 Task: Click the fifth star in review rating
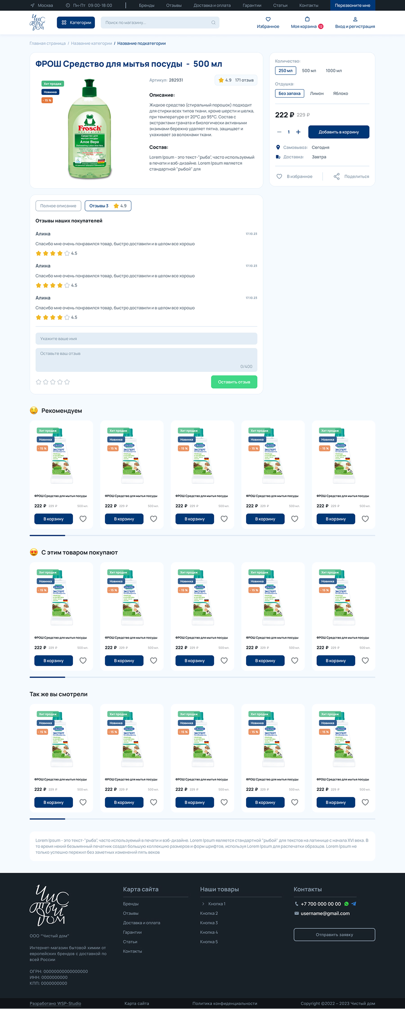[x=67, y=382]
